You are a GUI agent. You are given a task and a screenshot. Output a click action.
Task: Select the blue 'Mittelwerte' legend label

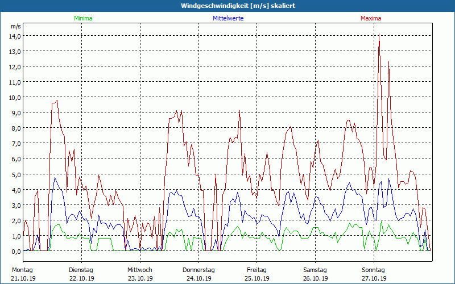click(228, 18)
